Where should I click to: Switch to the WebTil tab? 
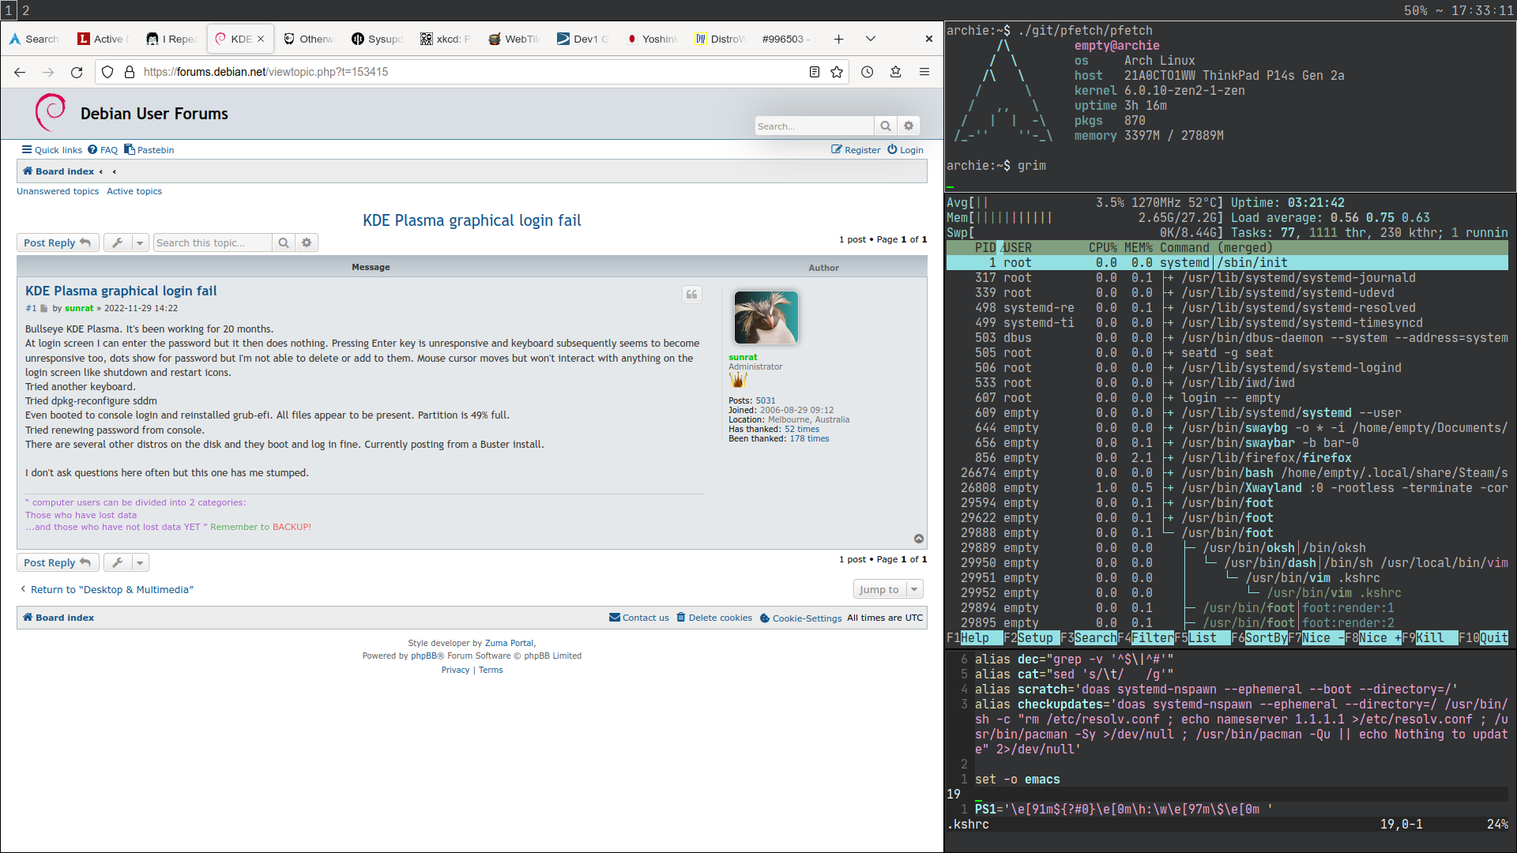(x=514, y=39)
